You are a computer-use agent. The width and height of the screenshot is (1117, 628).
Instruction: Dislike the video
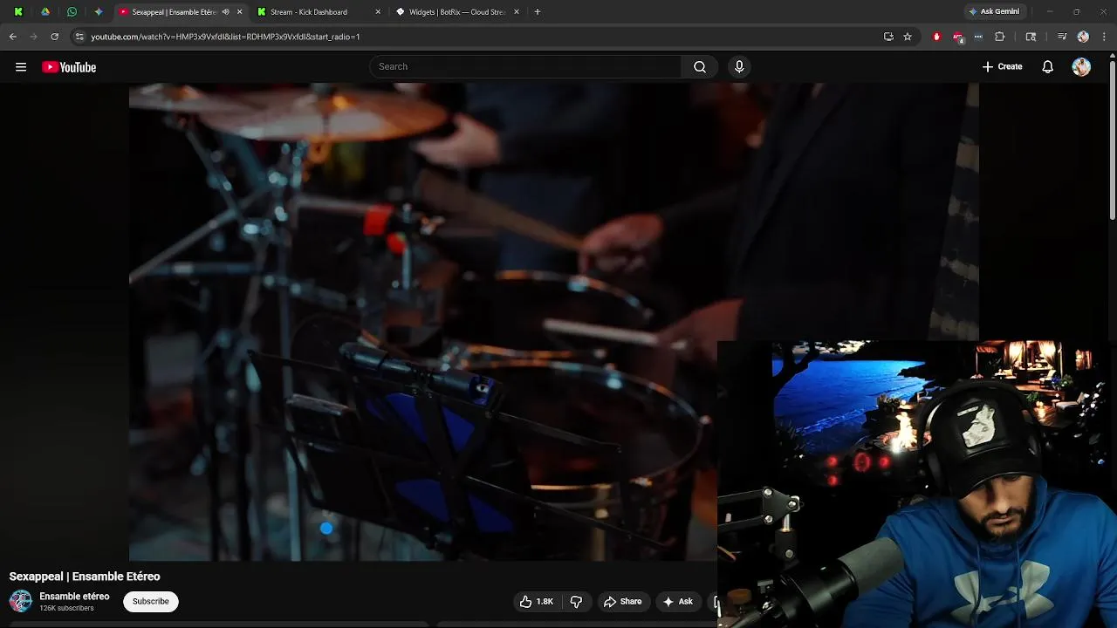coord(576,601)
